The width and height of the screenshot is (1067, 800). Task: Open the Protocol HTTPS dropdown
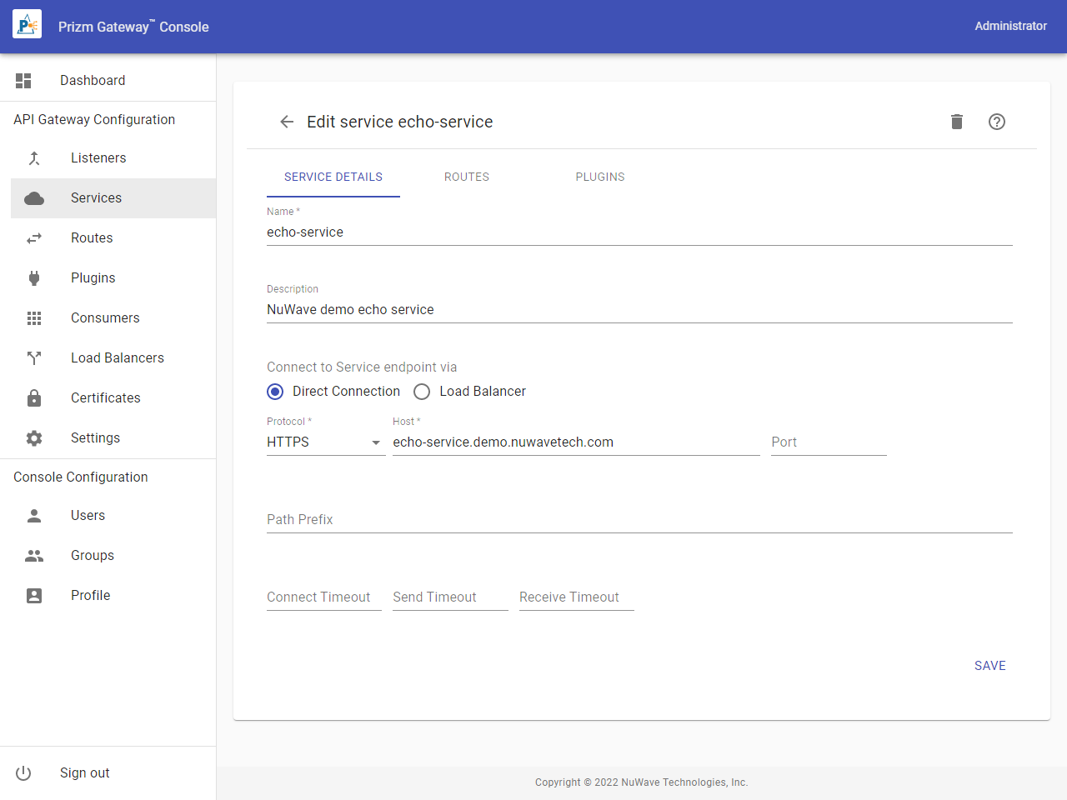(x=325, y=442)
